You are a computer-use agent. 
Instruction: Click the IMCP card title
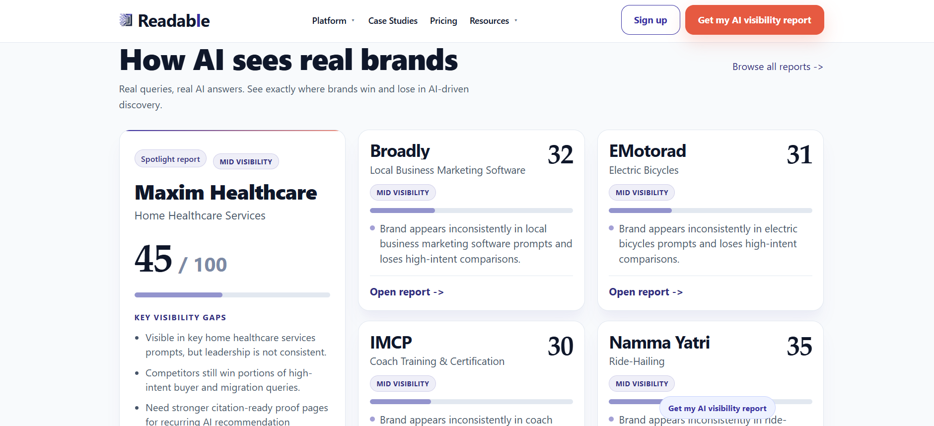[x=391, y=343]
